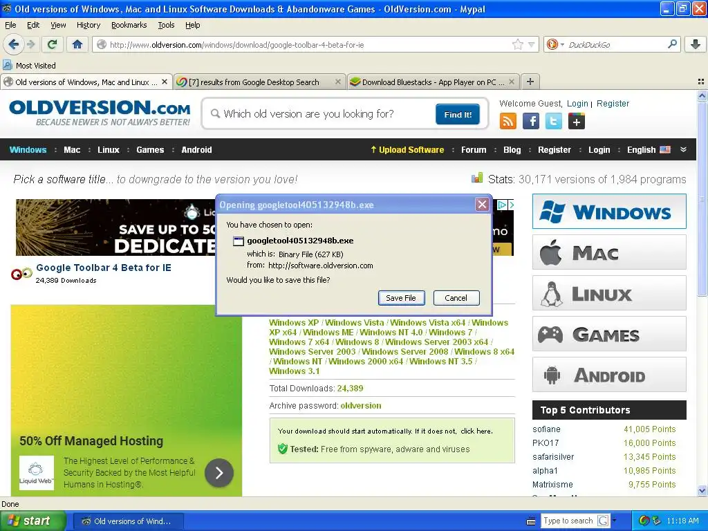Click the search magnifier in DuckDuckGo box
Image resolution: width=708 pixels, height=531 pixels.
pos(672,44)
